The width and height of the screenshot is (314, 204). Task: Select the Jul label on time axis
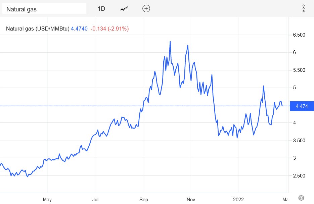[95, 199]
